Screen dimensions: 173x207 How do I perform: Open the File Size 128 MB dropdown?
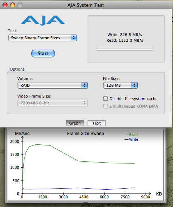tap(121, 85)
